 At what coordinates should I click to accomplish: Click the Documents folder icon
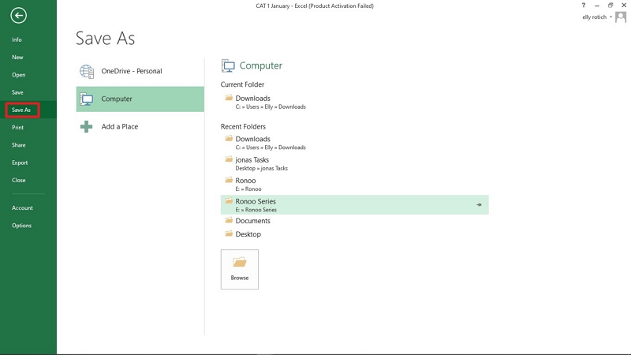[229, 220]
